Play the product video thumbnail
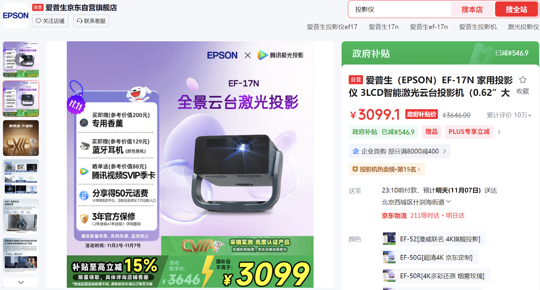The width and height of the screenshot is (540, 290). pos(21,59)
